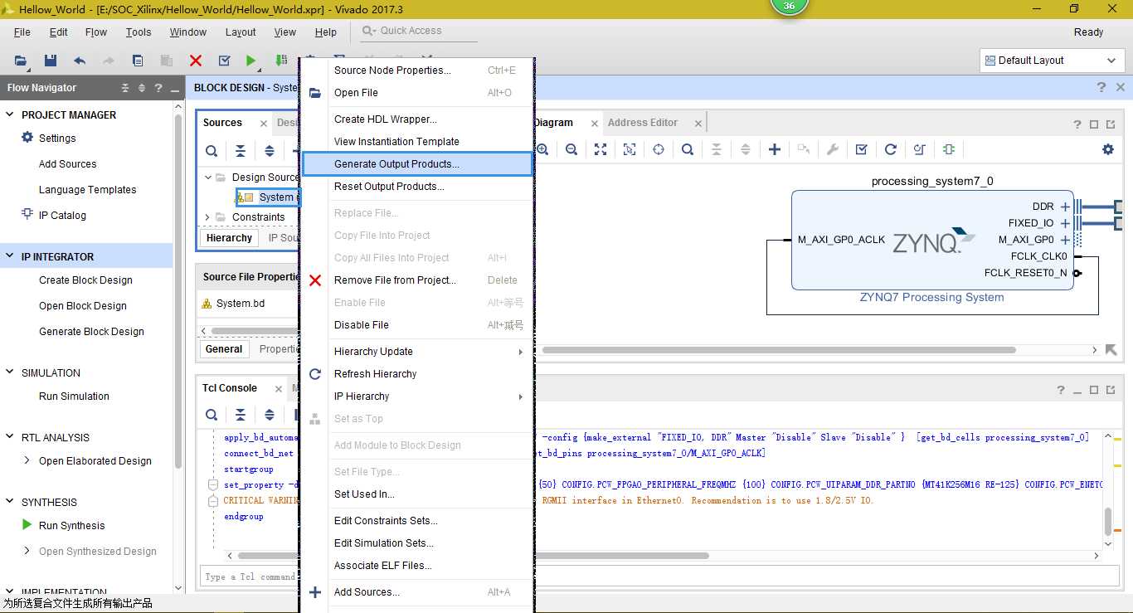Close the Tcl Console tab
This screenshot has width=1133, height=613.
point(279,389)
